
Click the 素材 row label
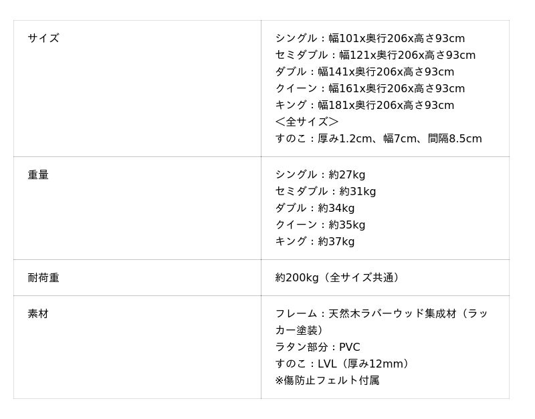point(38,314)
